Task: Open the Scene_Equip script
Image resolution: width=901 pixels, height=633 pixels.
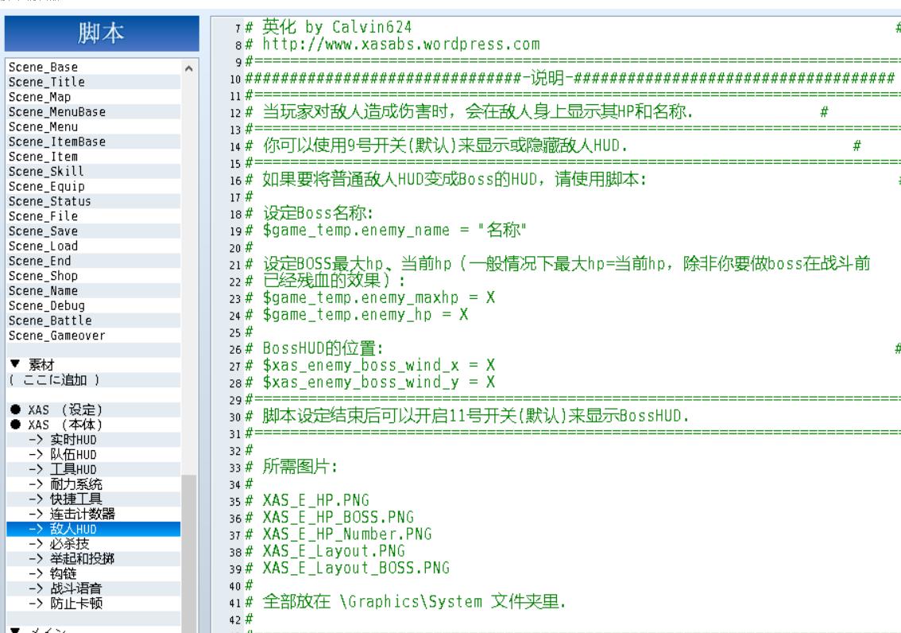Action: click(93, 187)
